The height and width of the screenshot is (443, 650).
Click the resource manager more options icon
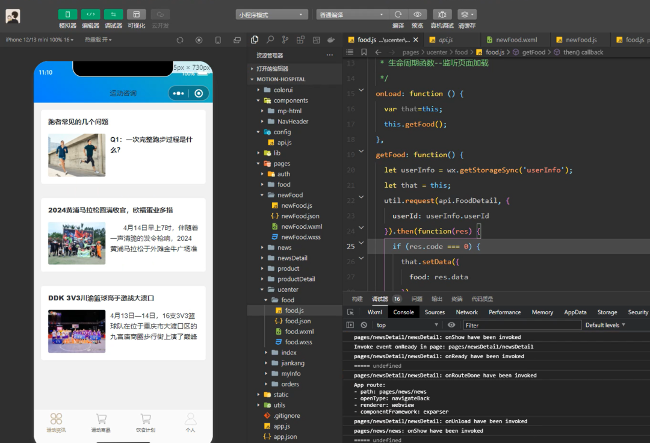[330, 55]
